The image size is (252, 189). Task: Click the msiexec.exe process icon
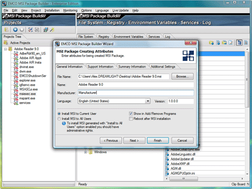pos(16,94)
